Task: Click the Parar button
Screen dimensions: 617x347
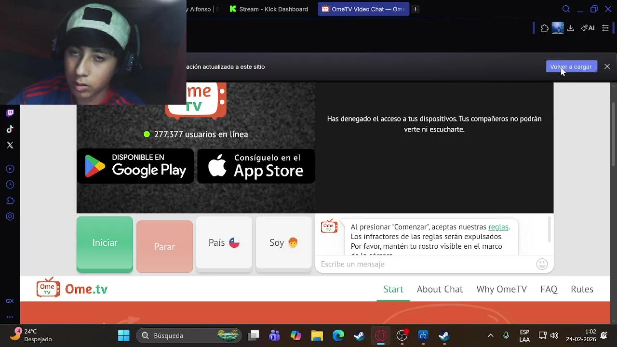Action: pos(164,246)
